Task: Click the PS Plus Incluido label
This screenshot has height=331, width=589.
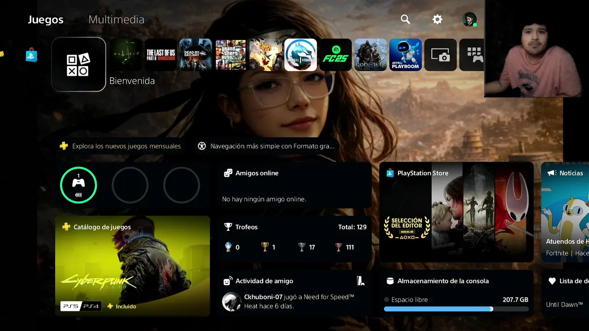Action: (x=122, y=306)
